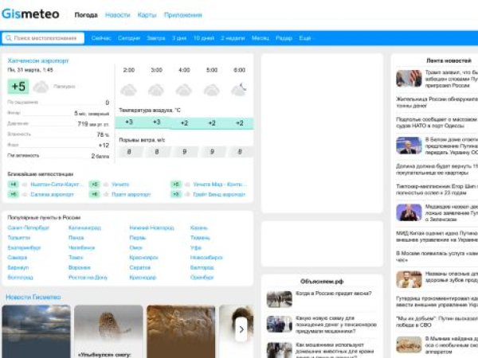478x358 pixels.
Task: Advance the Gismeteo news carousel with arrow
Action: [241, 329]
